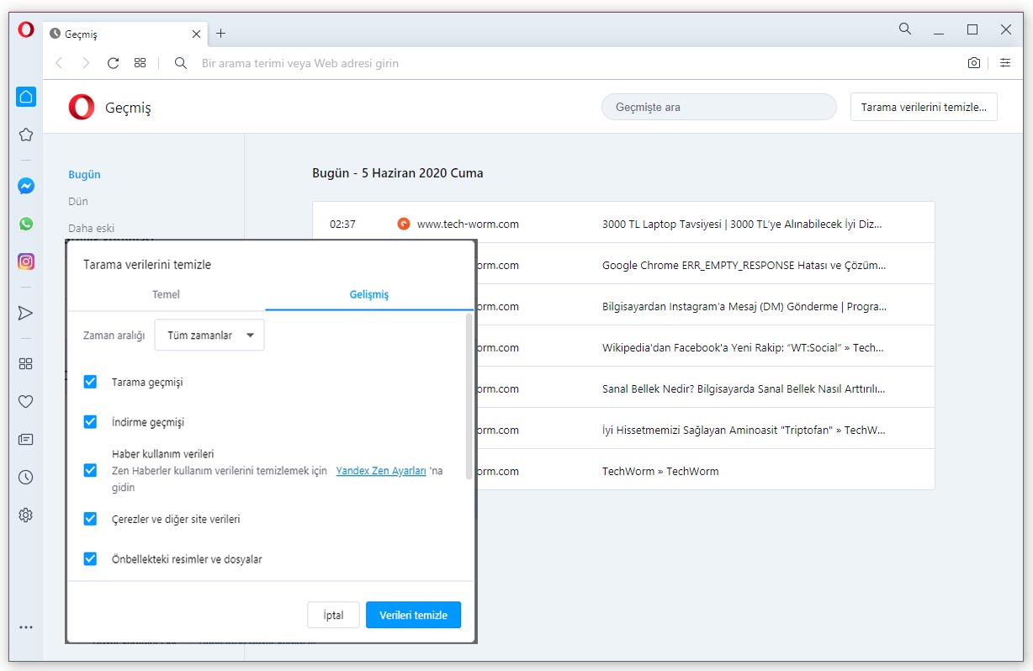Click the bookmarks heart icon in sidebar
Viewport: 1033px width, 671px height.
[26, 401]
